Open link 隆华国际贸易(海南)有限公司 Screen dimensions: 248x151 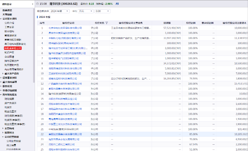63,43
